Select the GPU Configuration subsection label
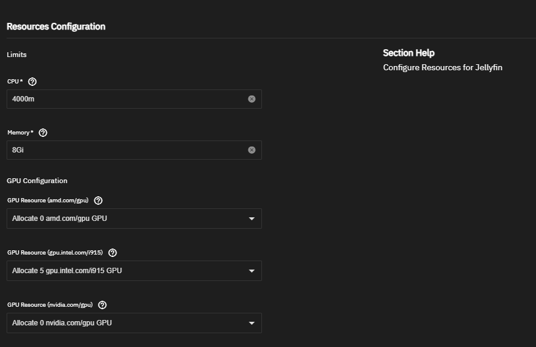 (37, 181)
